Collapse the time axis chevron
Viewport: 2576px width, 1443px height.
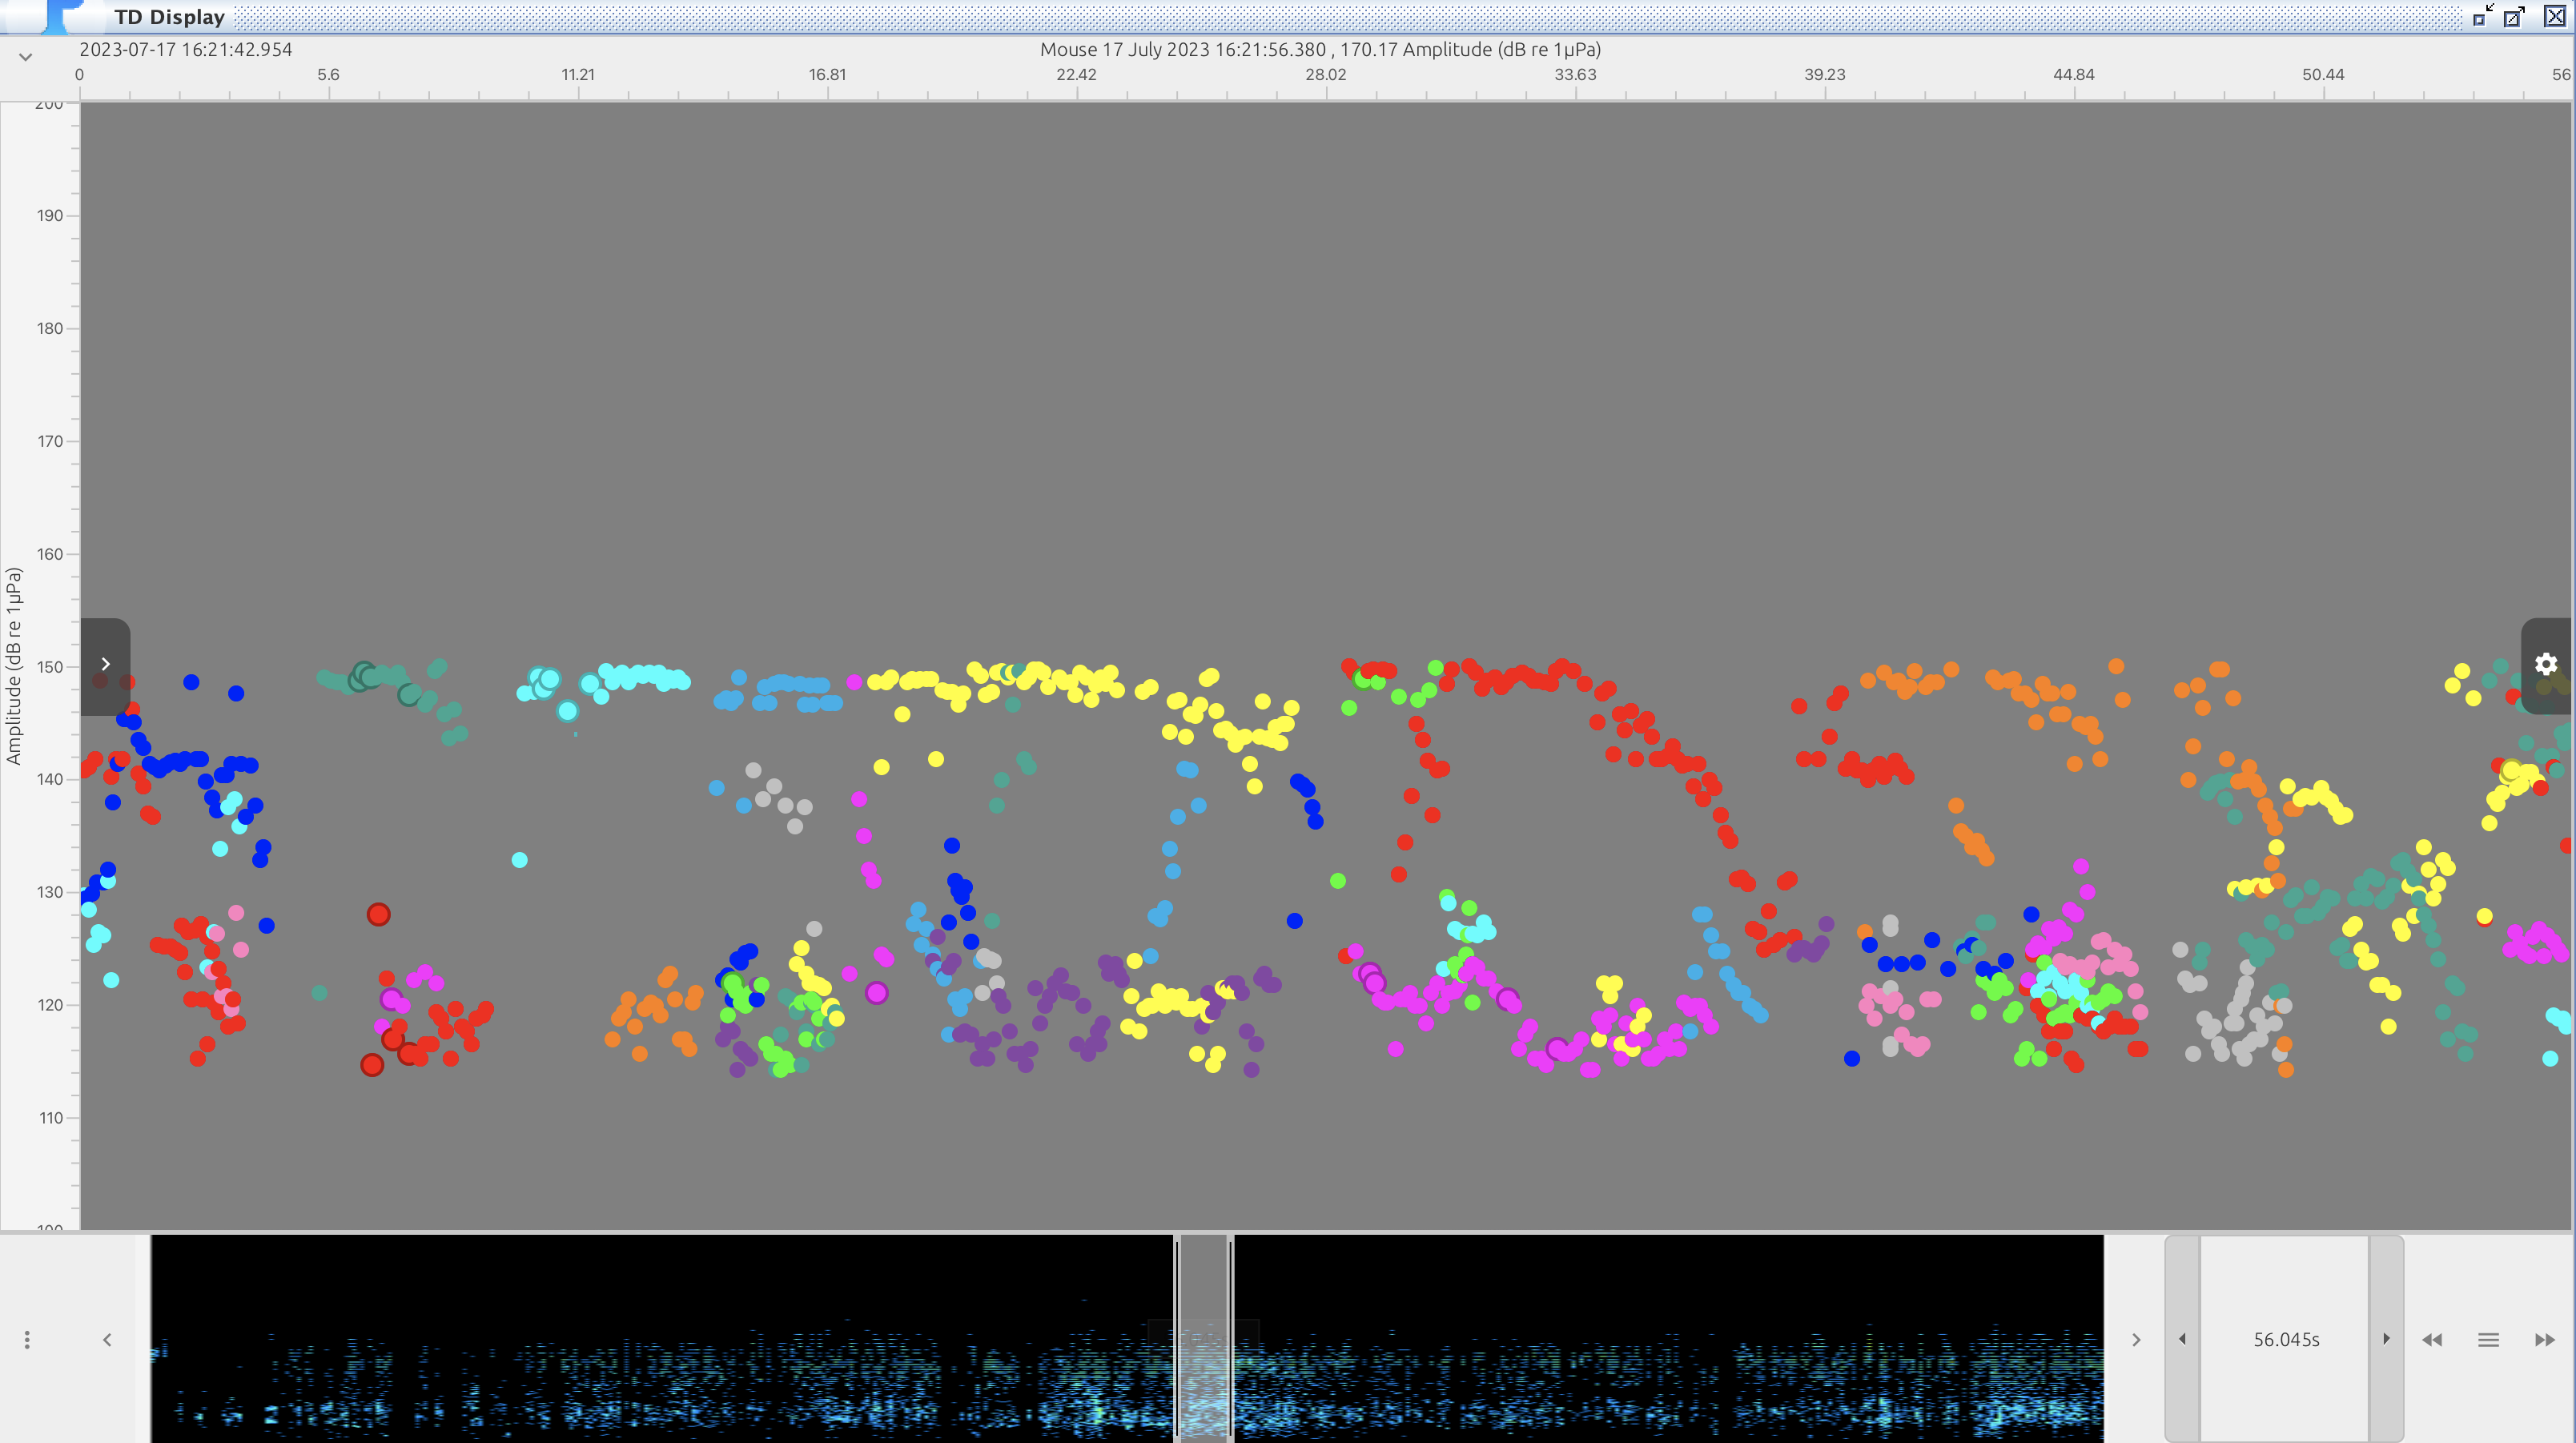26,57
